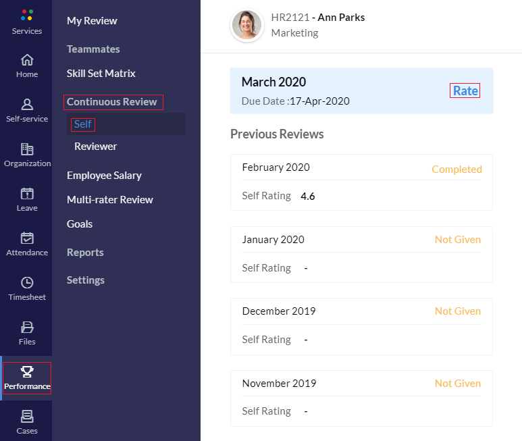This screenshot has height=441, width=522.
Task: Open Goals menu item
Action: coord(80,224)
